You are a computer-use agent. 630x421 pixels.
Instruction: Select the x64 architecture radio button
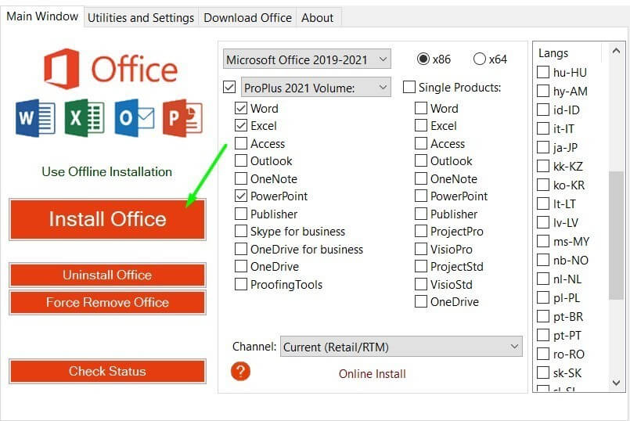click(480, 59)
